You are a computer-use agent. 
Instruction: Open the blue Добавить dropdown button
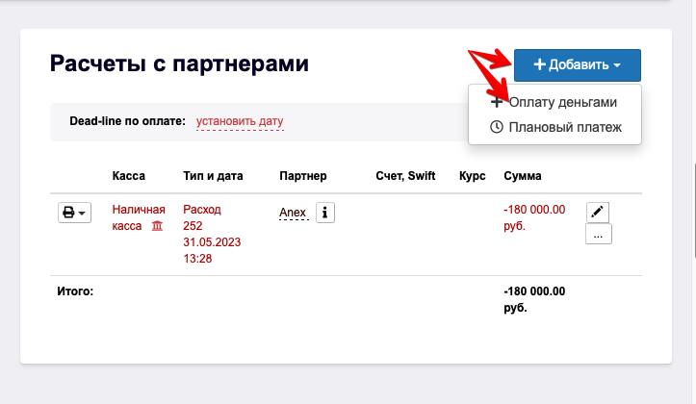(577, 65)
